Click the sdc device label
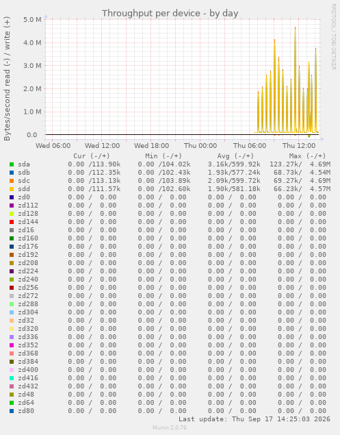Viewport: 340px width, 435px height. coord(24,181)
